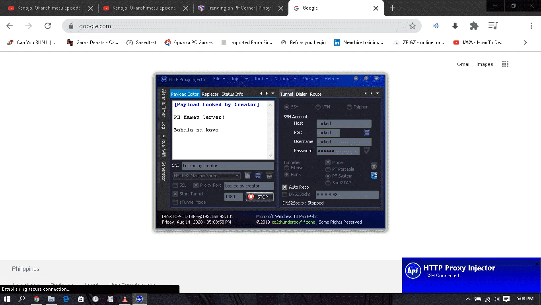Open the Help menu dropdown
The image size is (541, 305).
pyautogui.click(x=332, y=79)
